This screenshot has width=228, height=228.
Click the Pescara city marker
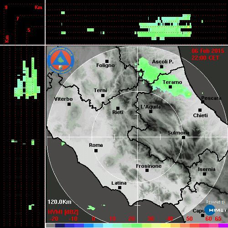pyautogui.click(x=202, y=102)
